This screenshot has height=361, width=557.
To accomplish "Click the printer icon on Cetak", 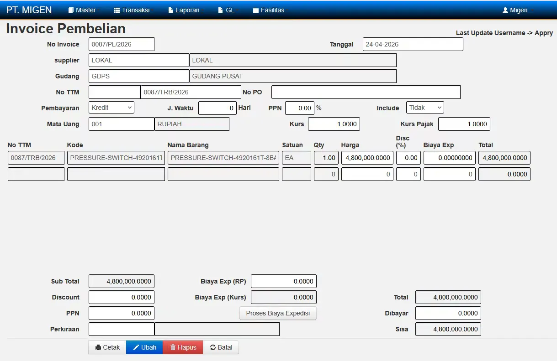I will (98, 347).
